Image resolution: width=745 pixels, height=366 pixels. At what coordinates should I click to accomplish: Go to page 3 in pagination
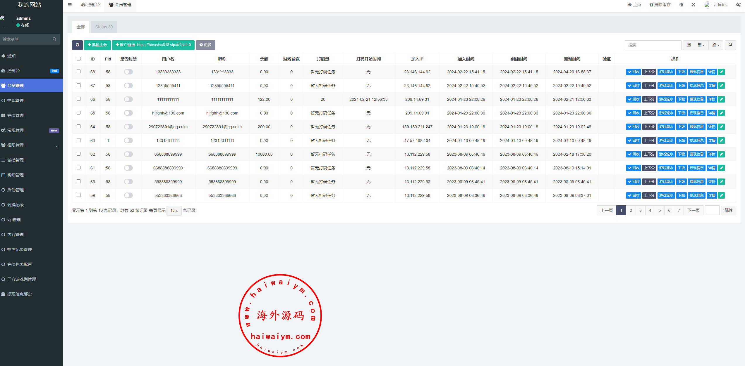click(641, 210)
